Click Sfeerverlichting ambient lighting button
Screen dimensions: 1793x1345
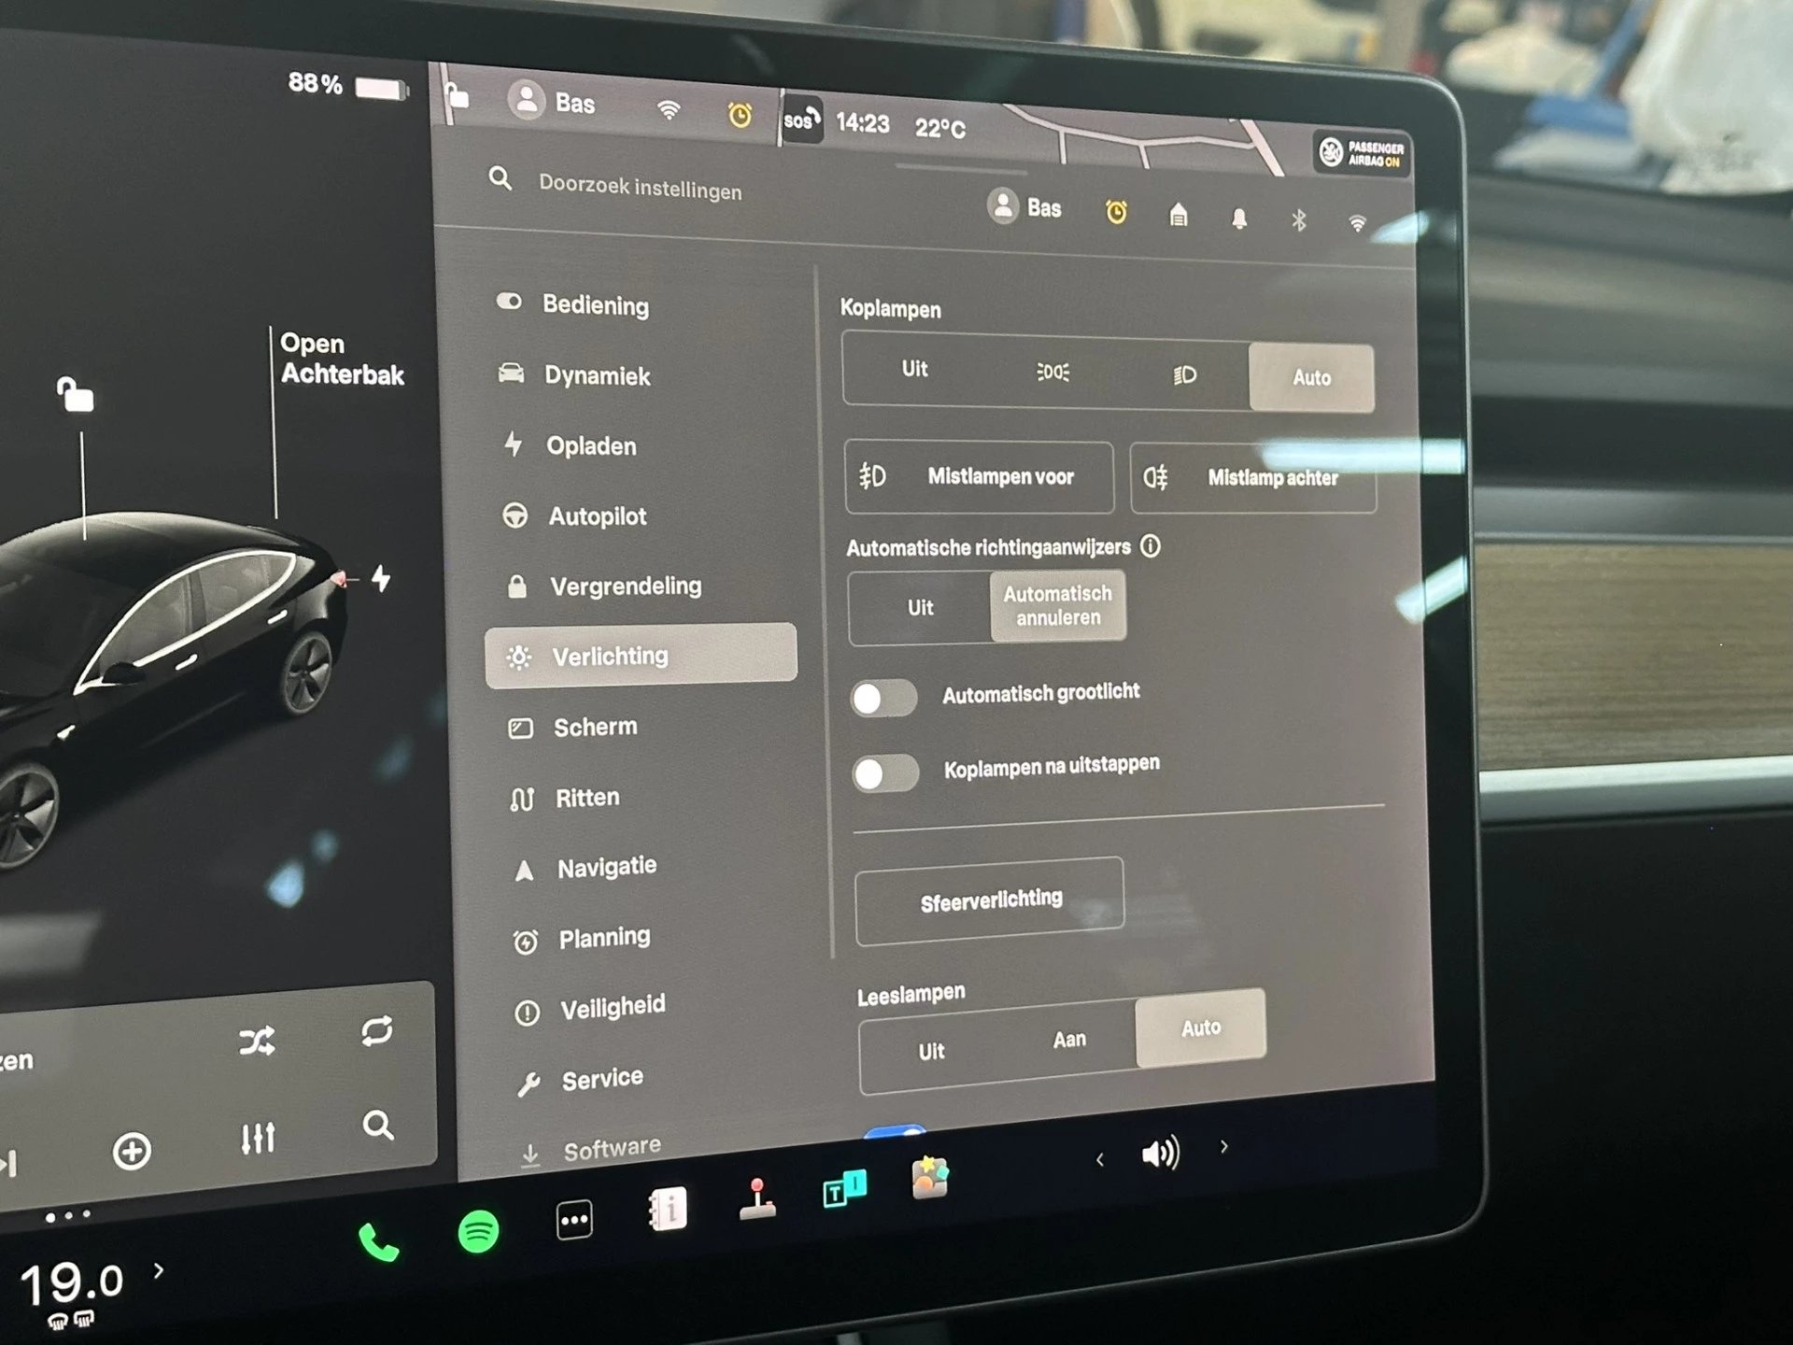987,899
